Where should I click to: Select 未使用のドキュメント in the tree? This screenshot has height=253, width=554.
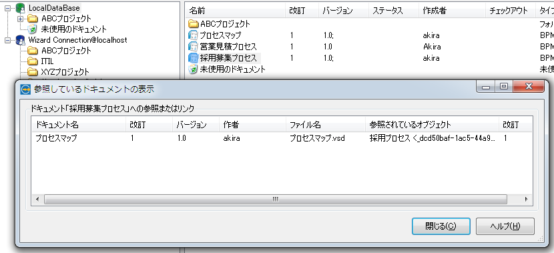(x=73, y=29)
